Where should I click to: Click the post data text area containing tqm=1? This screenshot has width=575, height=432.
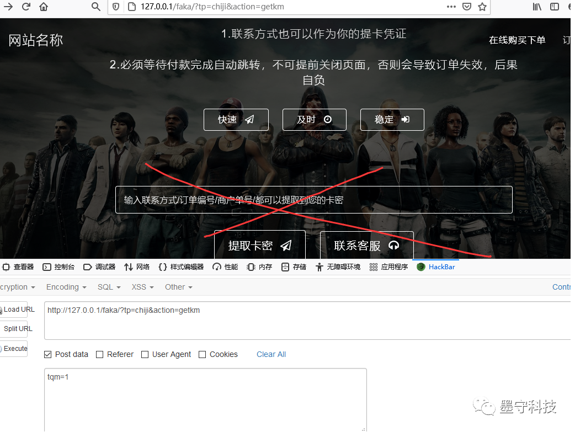tap(205, 400)
